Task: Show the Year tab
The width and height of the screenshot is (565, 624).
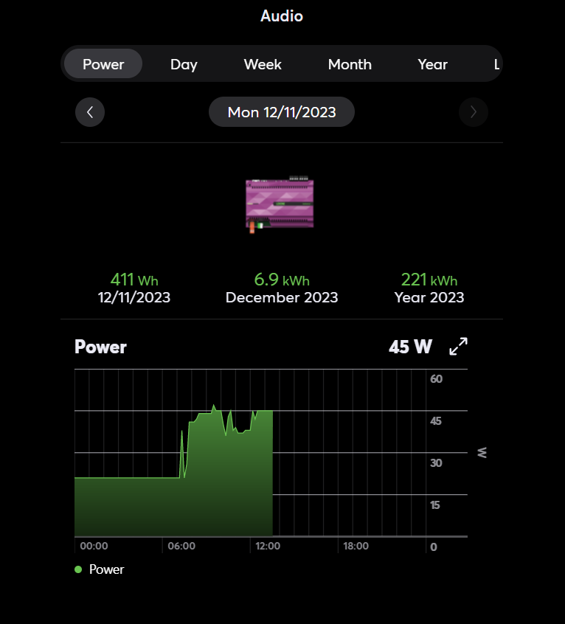Action: point(432,64)
